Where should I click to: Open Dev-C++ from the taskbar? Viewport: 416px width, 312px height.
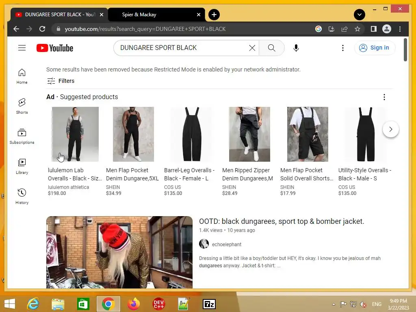click(159, 304)
